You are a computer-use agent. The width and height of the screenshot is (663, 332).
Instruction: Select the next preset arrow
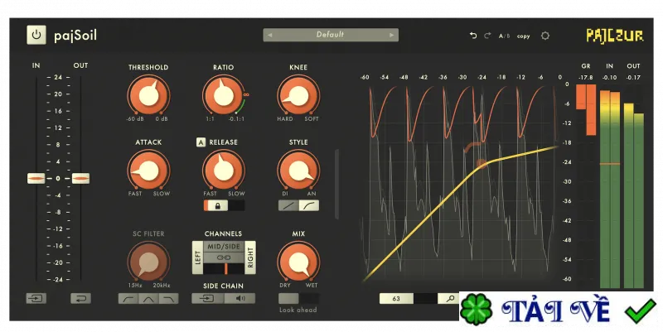click(x=391, y=35)
